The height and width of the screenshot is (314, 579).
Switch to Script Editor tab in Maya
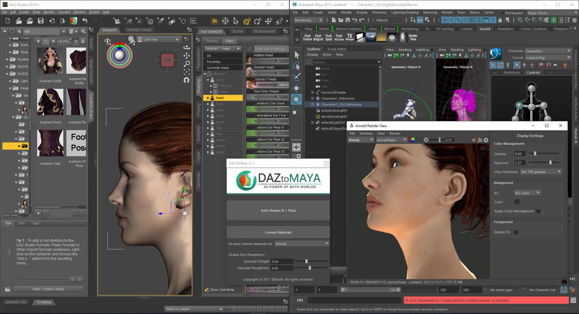337,49
